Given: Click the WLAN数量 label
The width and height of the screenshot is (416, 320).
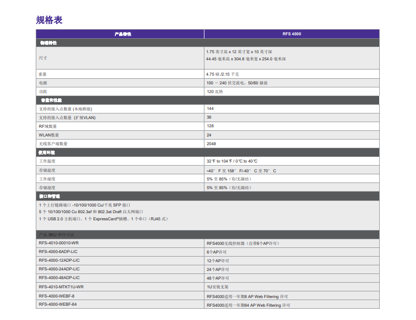Looking at the screenshot, I should [x=49, y=135].
